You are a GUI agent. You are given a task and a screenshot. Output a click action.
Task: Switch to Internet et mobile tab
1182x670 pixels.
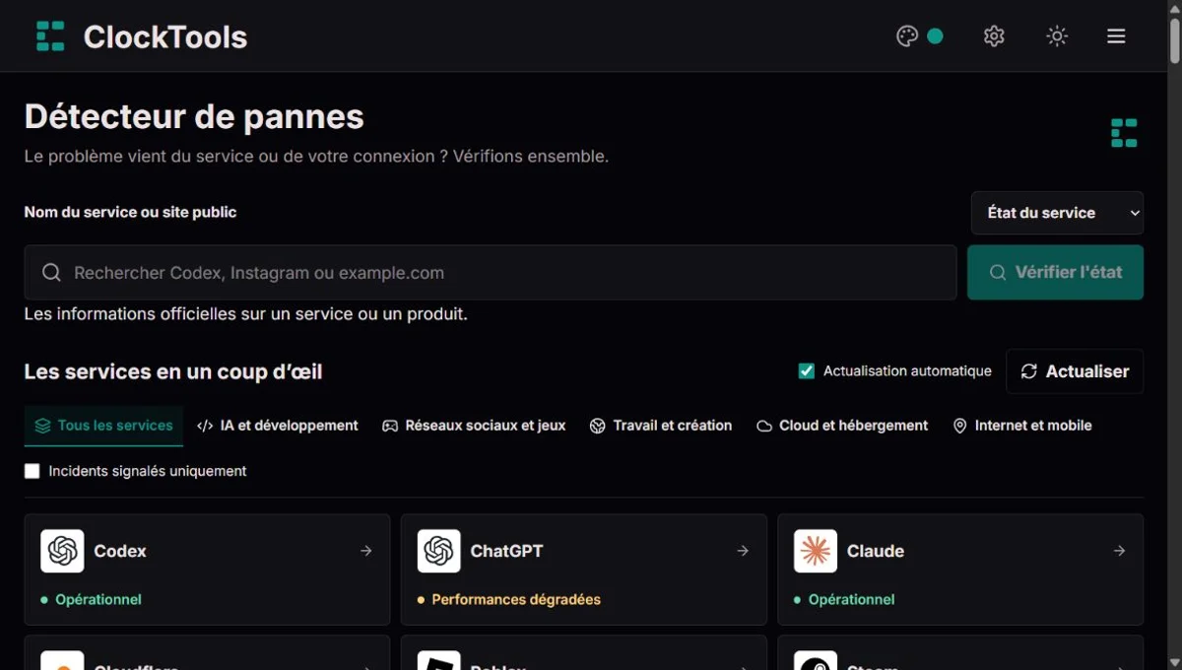coord(1022,426)
